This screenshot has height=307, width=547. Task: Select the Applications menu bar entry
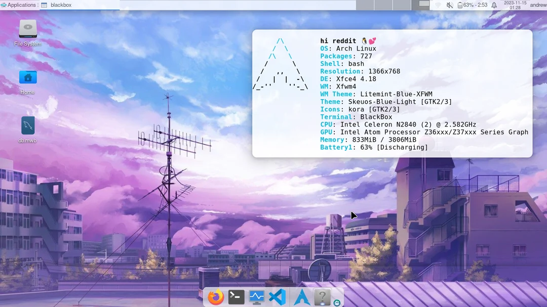[x=19, y=5]
